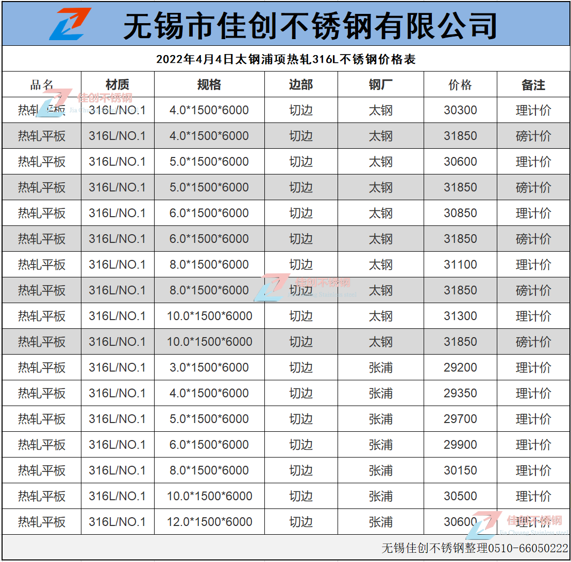Select 316L/NO.1 in the 31300 price row
Screen dimensions: 571x562
(x=117, y=315)
